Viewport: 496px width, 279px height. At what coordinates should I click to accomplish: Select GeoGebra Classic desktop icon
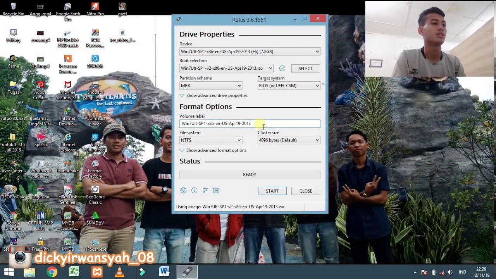click(95, 195)
